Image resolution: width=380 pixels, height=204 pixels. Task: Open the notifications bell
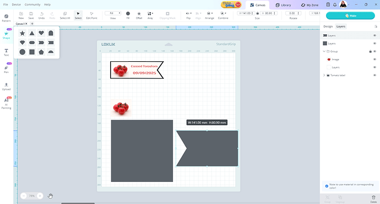tap(335, 4)
